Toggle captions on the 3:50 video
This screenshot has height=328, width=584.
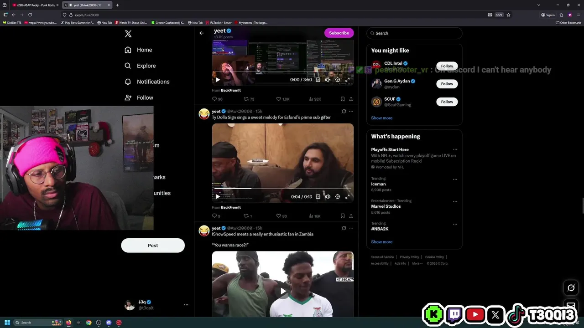(x=318, y=80)
